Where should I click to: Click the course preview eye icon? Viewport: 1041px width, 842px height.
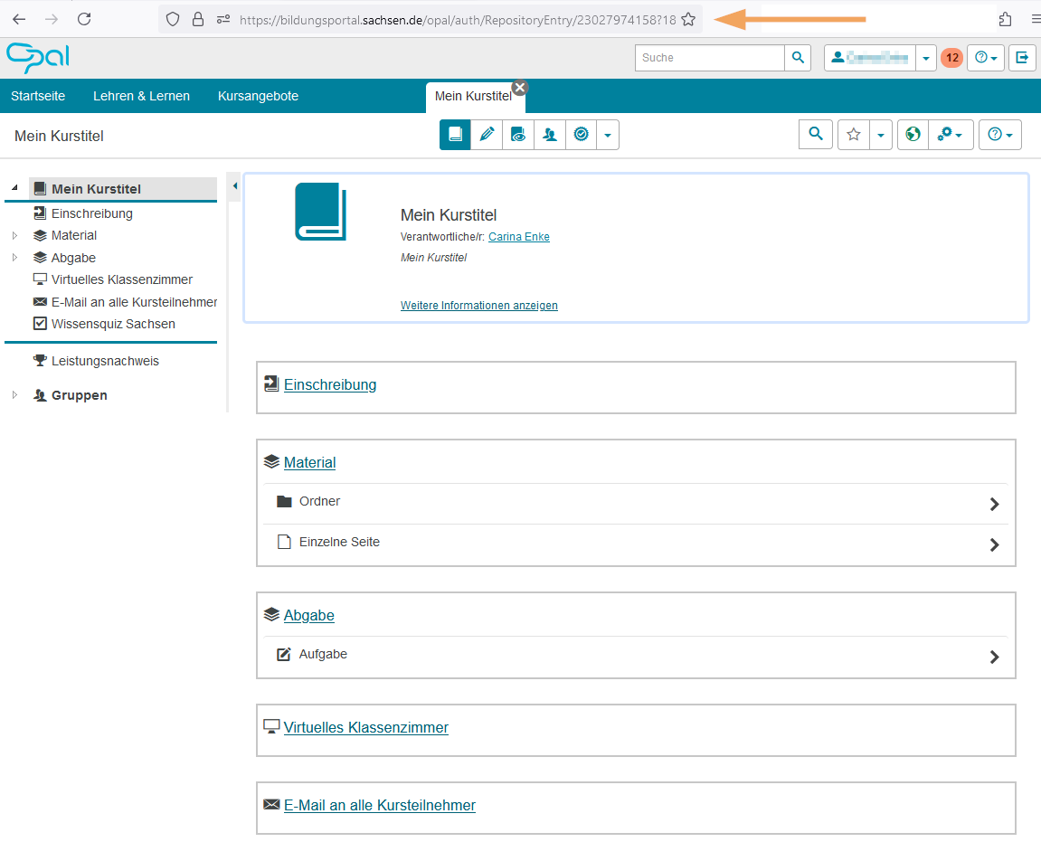pyautogui.click(x=518, y=135)
